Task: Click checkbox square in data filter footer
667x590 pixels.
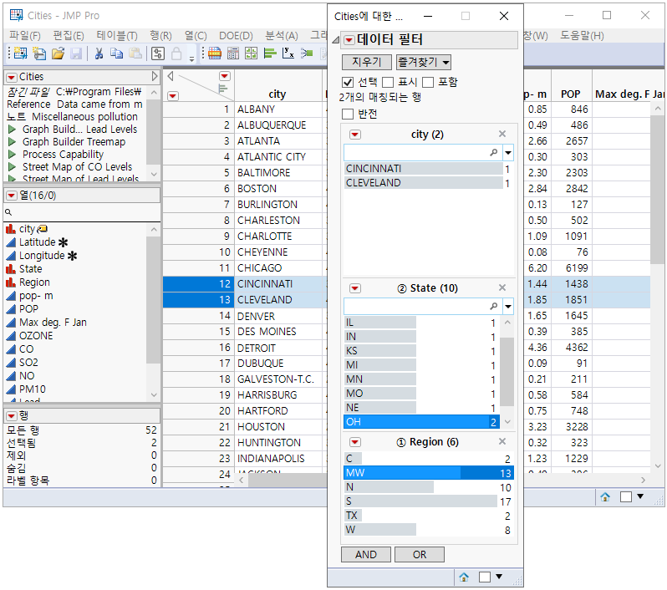Action: [x=485, y=577]
